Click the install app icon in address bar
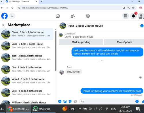 (124, 8)
